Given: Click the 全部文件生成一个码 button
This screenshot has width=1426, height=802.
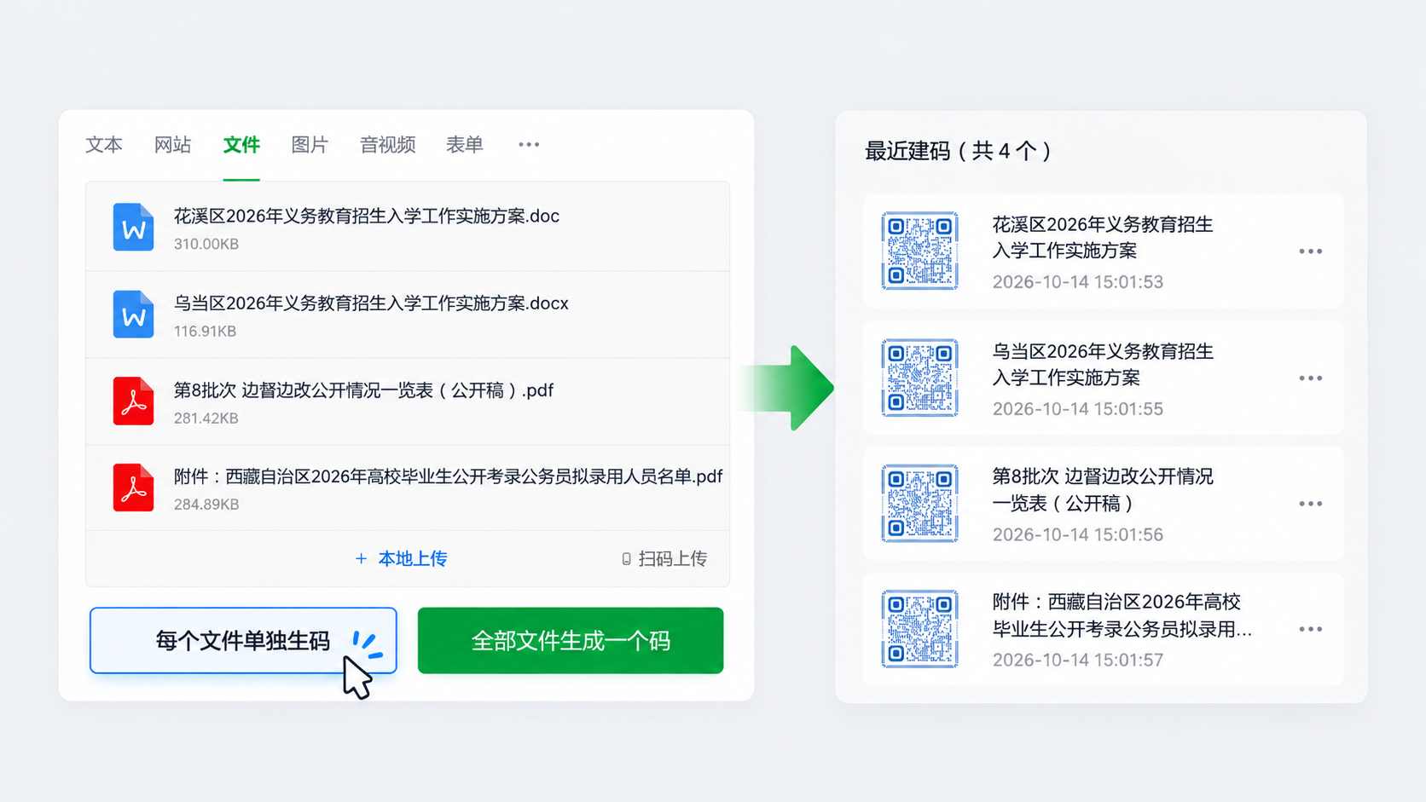Looking at the screenshot, I should [571, 641].
